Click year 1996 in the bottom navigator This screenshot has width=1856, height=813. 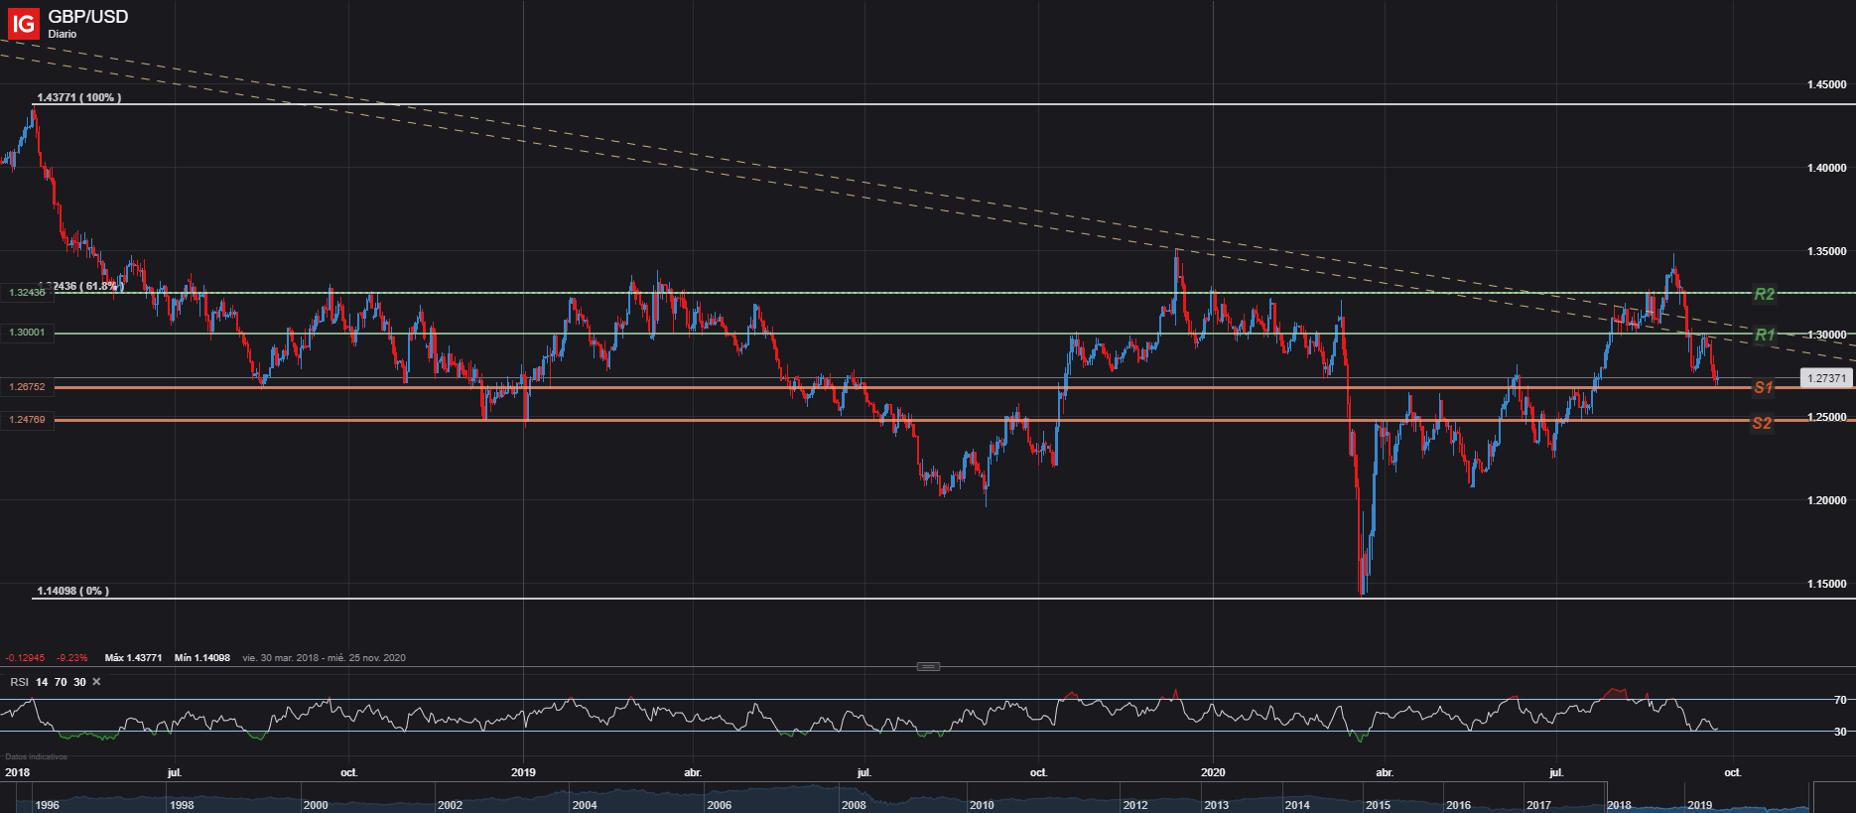click(47, 805)
